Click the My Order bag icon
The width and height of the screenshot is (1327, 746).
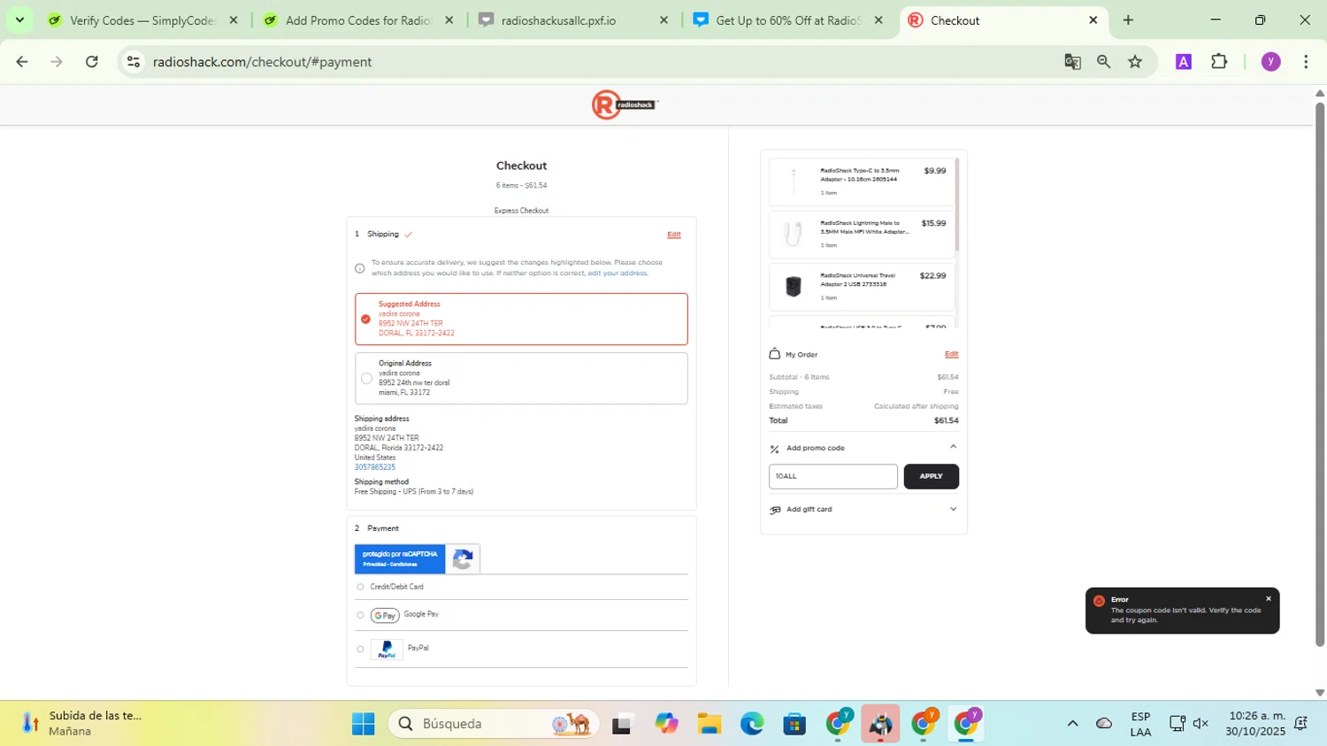(775, 354)
